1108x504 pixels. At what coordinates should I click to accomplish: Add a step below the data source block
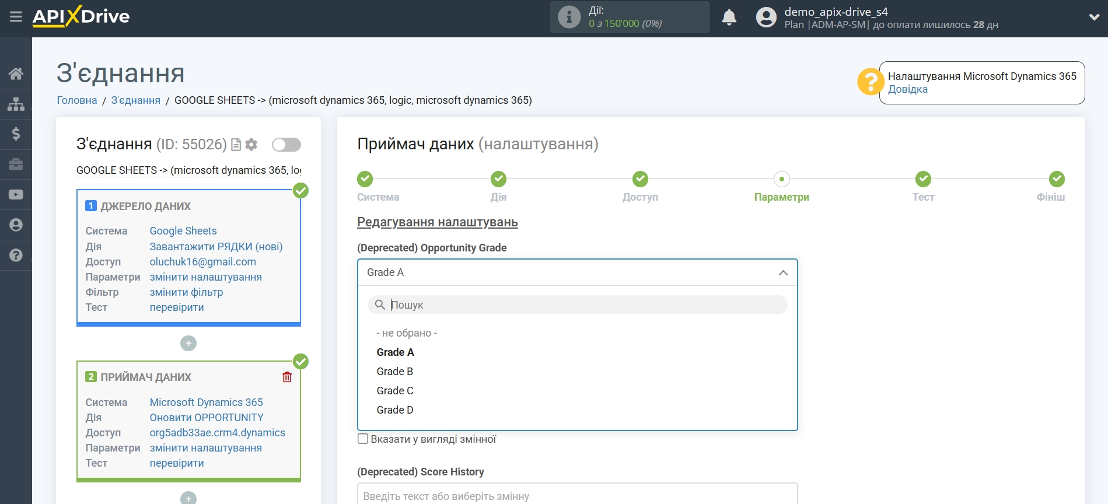pos(188,343)
